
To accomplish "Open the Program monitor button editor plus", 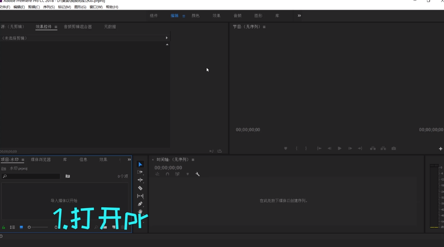I will pos(441,149).
